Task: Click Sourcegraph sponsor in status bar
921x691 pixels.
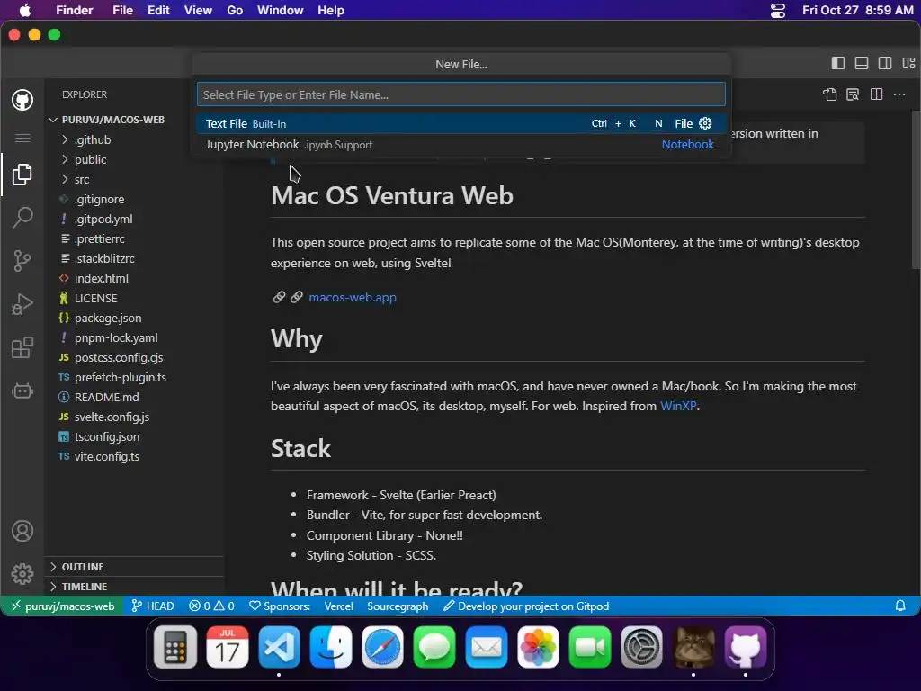Action: pos(398,606)
